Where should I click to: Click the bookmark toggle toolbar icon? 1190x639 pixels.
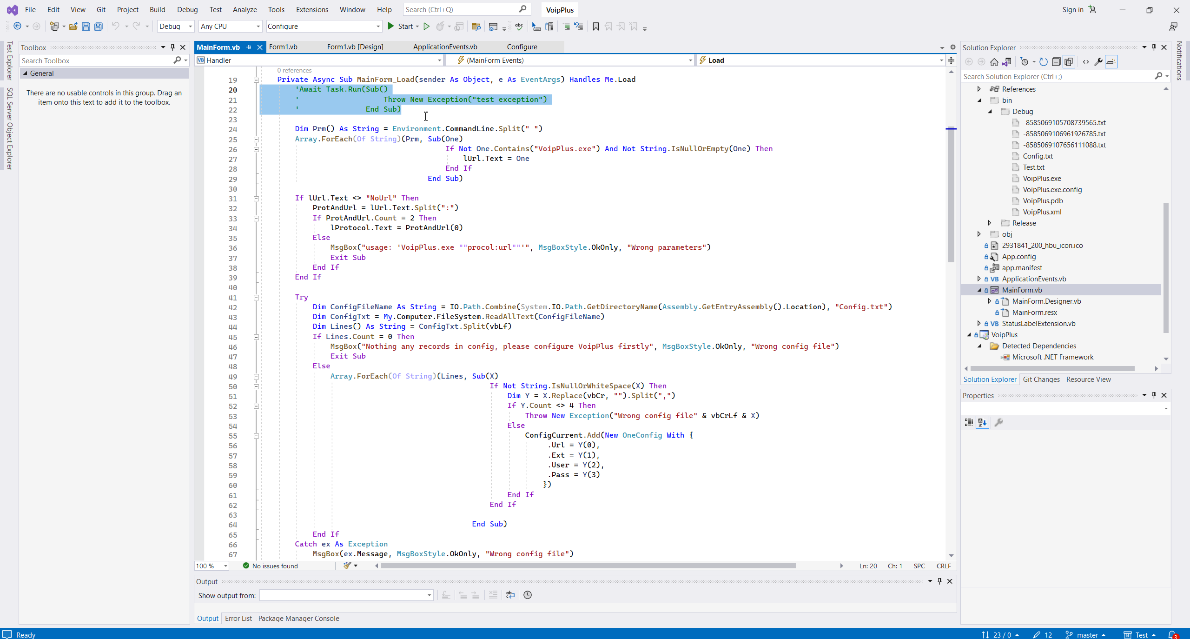click(x=595, y=27)
